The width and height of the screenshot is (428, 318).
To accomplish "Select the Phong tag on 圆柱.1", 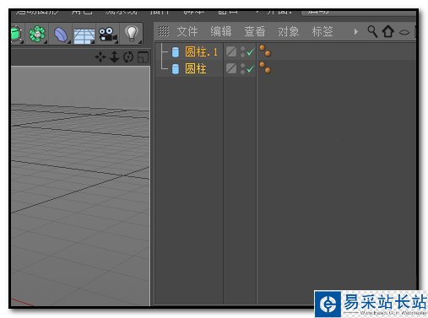I will (265, 51).
